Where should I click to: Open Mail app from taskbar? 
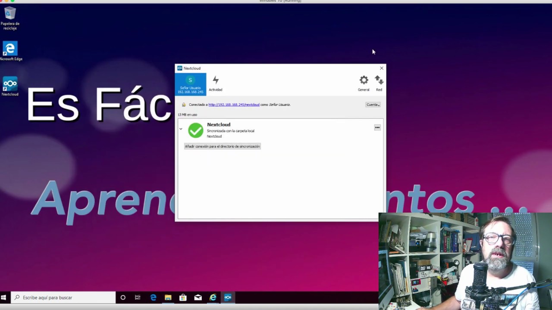click(x=198, y=298)
